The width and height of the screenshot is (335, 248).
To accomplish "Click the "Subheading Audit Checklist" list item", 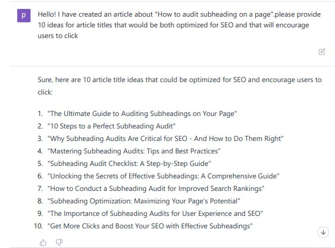I will pos(129,164).
